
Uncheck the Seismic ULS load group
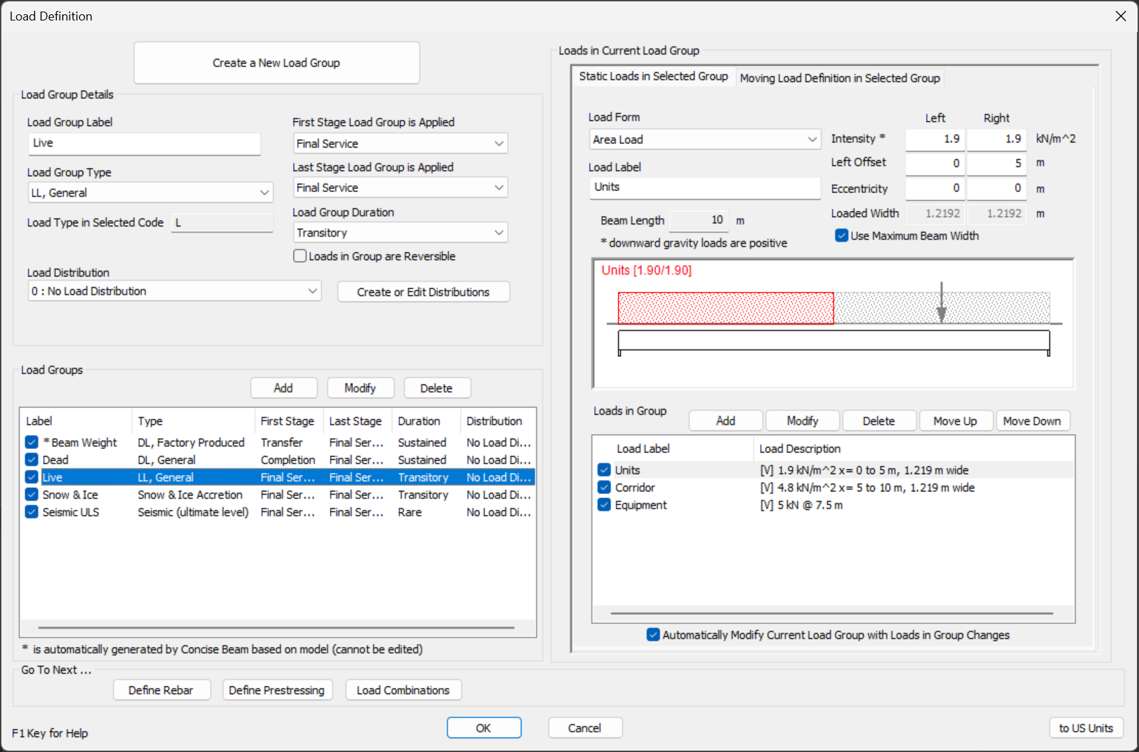(31, 512)
